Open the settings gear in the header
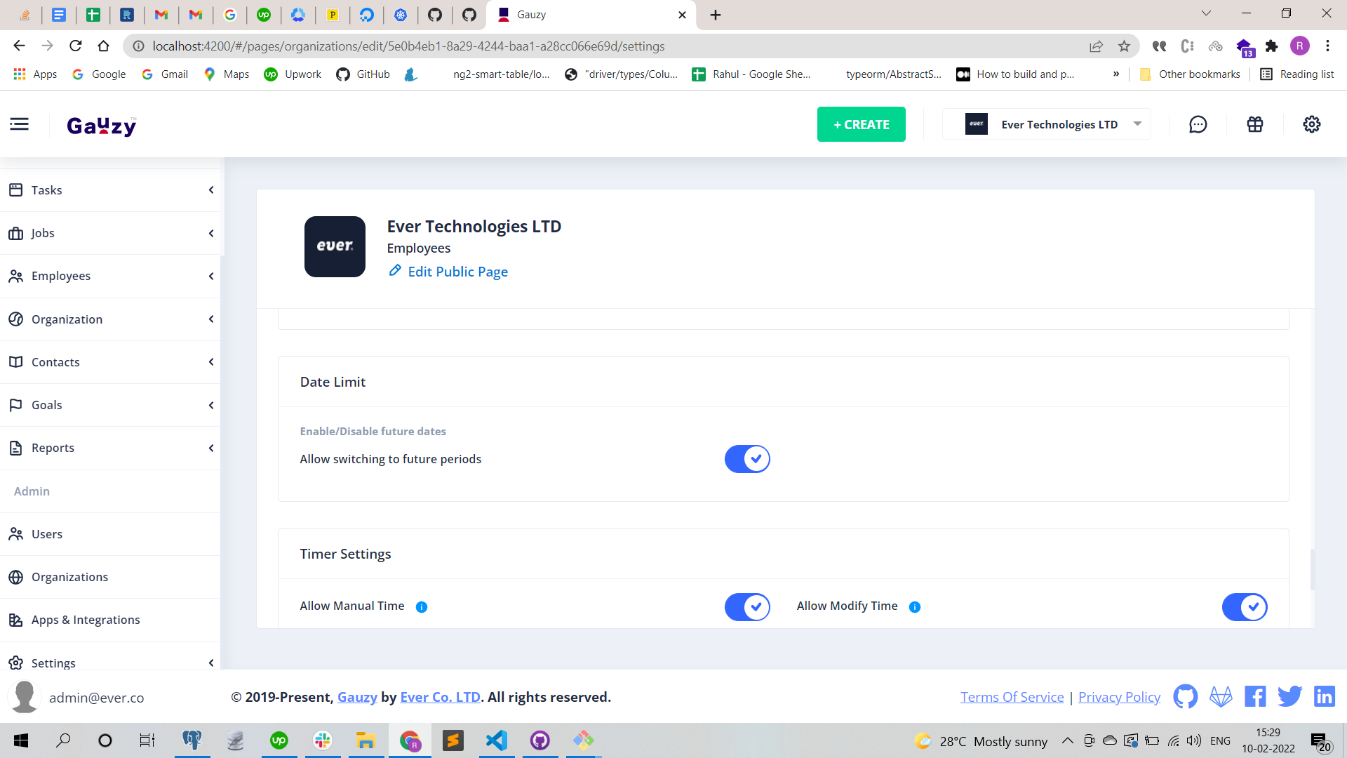 coord(1311,124)
